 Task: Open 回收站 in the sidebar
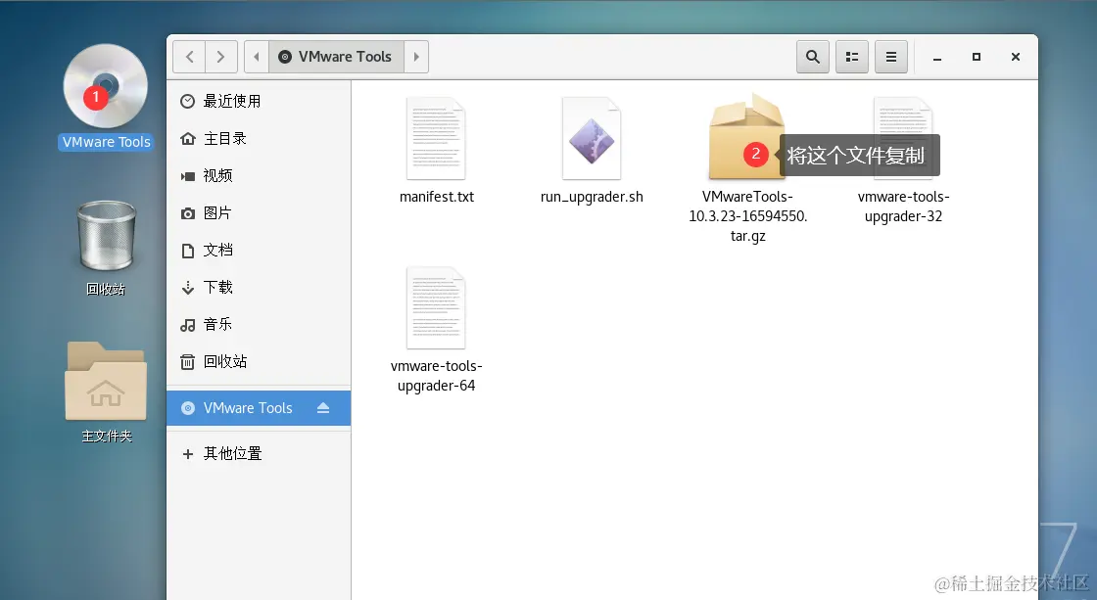coord(259,361)
